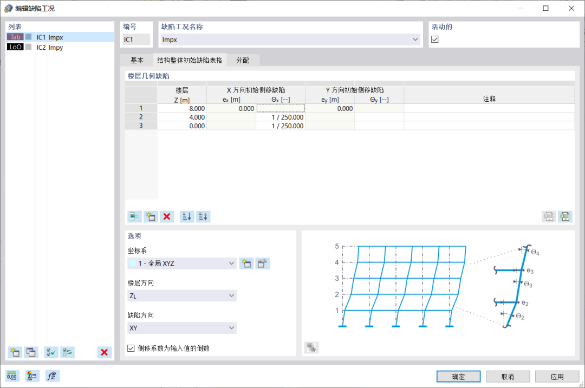This screenshot has width=585, height=388.
Task: Copy selected imperfection case icon
Action: [31, 352]
